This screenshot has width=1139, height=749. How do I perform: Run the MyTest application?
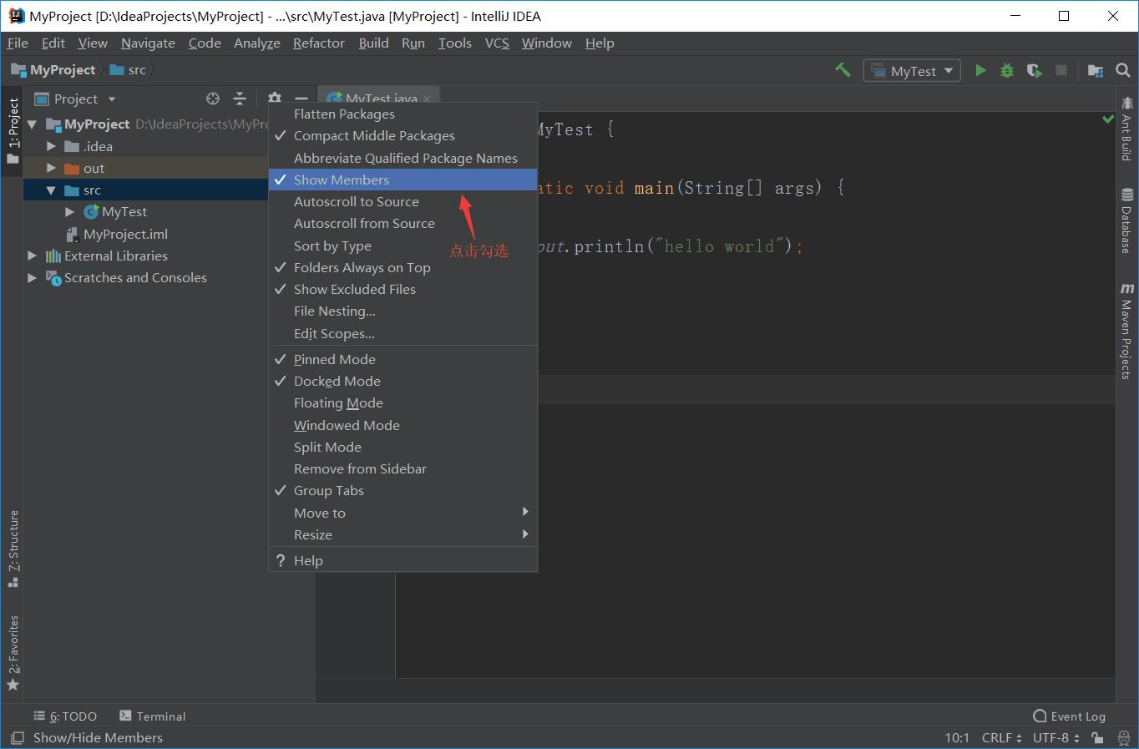(980, 70)
